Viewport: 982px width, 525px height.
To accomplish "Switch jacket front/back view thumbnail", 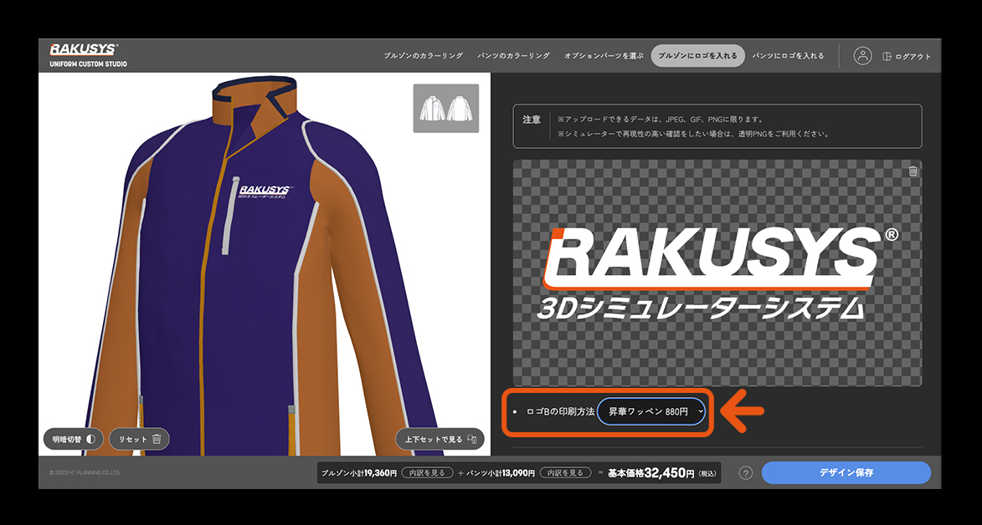I will [x=445, y=108].
